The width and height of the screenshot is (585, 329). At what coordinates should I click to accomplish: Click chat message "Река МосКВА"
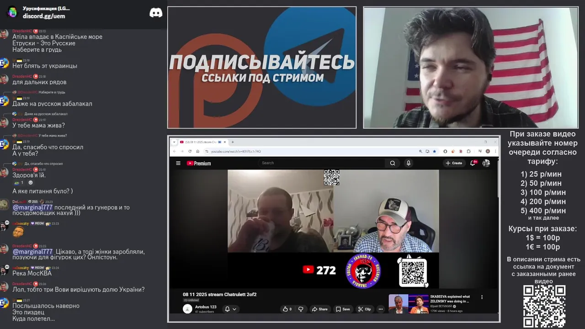[x=32, y=273]
